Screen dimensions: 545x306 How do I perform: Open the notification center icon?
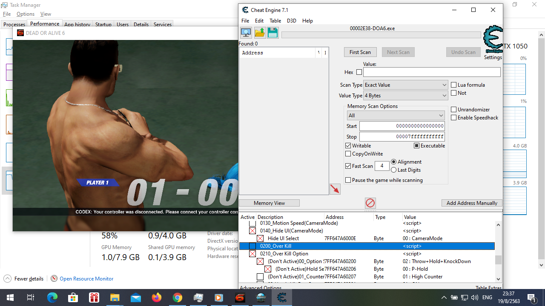pyautogui.click(x=531, y=297)
